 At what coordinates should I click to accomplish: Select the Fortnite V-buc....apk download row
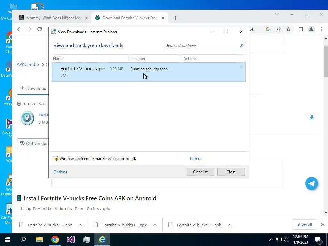(x=149, y=72)
